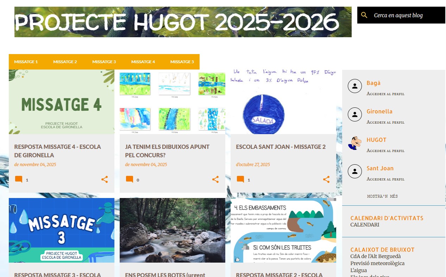
Task: Open the Missatge 1 tab
Action: pyautogui.click(x=26, y=62)
